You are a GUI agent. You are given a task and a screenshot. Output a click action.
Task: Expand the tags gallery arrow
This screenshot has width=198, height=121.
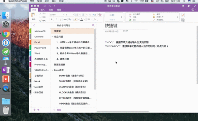coord(178,17)
